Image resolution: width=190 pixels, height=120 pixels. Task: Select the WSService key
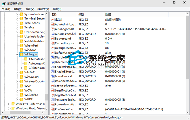(31, 95)
